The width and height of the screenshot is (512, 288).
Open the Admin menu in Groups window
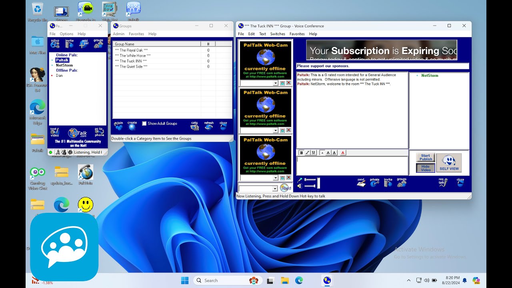119,34
